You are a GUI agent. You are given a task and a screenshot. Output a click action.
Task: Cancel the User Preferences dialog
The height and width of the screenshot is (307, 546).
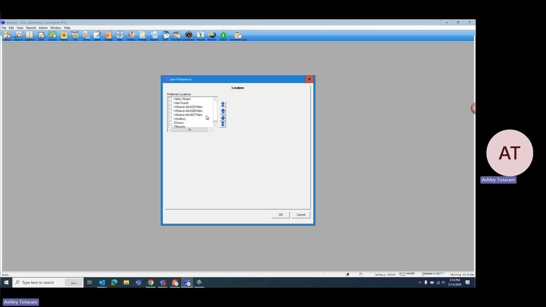(301, 215)
